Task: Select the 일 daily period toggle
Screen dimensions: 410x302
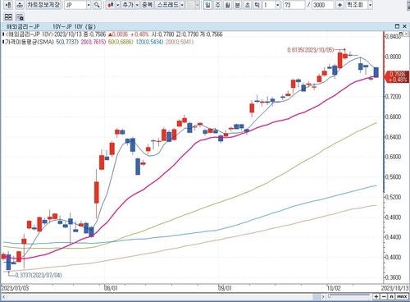Action: pos(208,5)
